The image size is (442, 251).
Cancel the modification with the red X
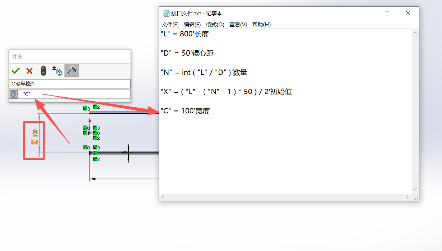(30, 71)
